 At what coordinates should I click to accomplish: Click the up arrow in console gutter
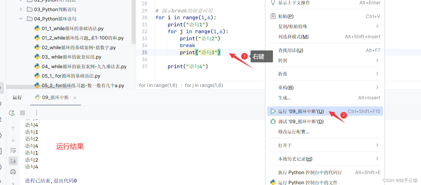(x=13, y=128)
